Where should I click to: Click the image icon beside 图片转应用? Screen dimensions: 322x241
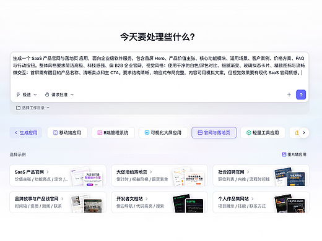pyautogui.click(x=284, y=154)
